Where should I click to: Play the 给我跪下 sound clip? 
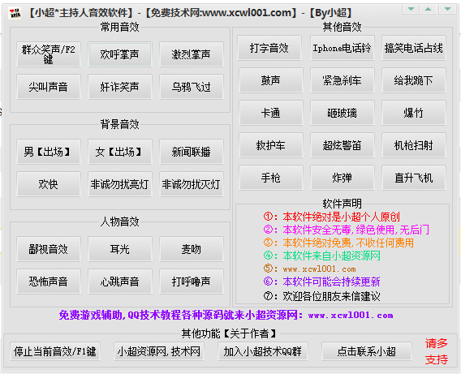pyautogui.click(x=414, y=80)
